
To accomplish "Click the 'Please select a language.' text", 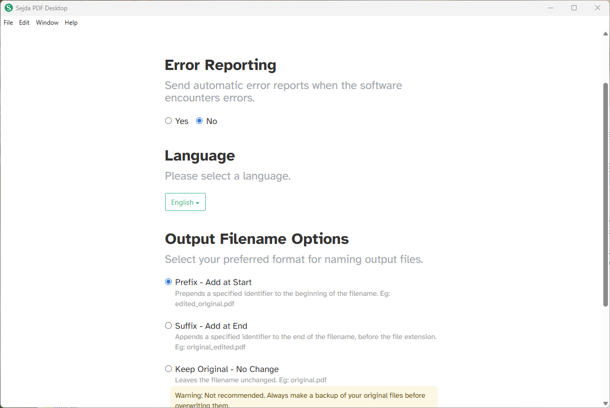I will 227,176.
